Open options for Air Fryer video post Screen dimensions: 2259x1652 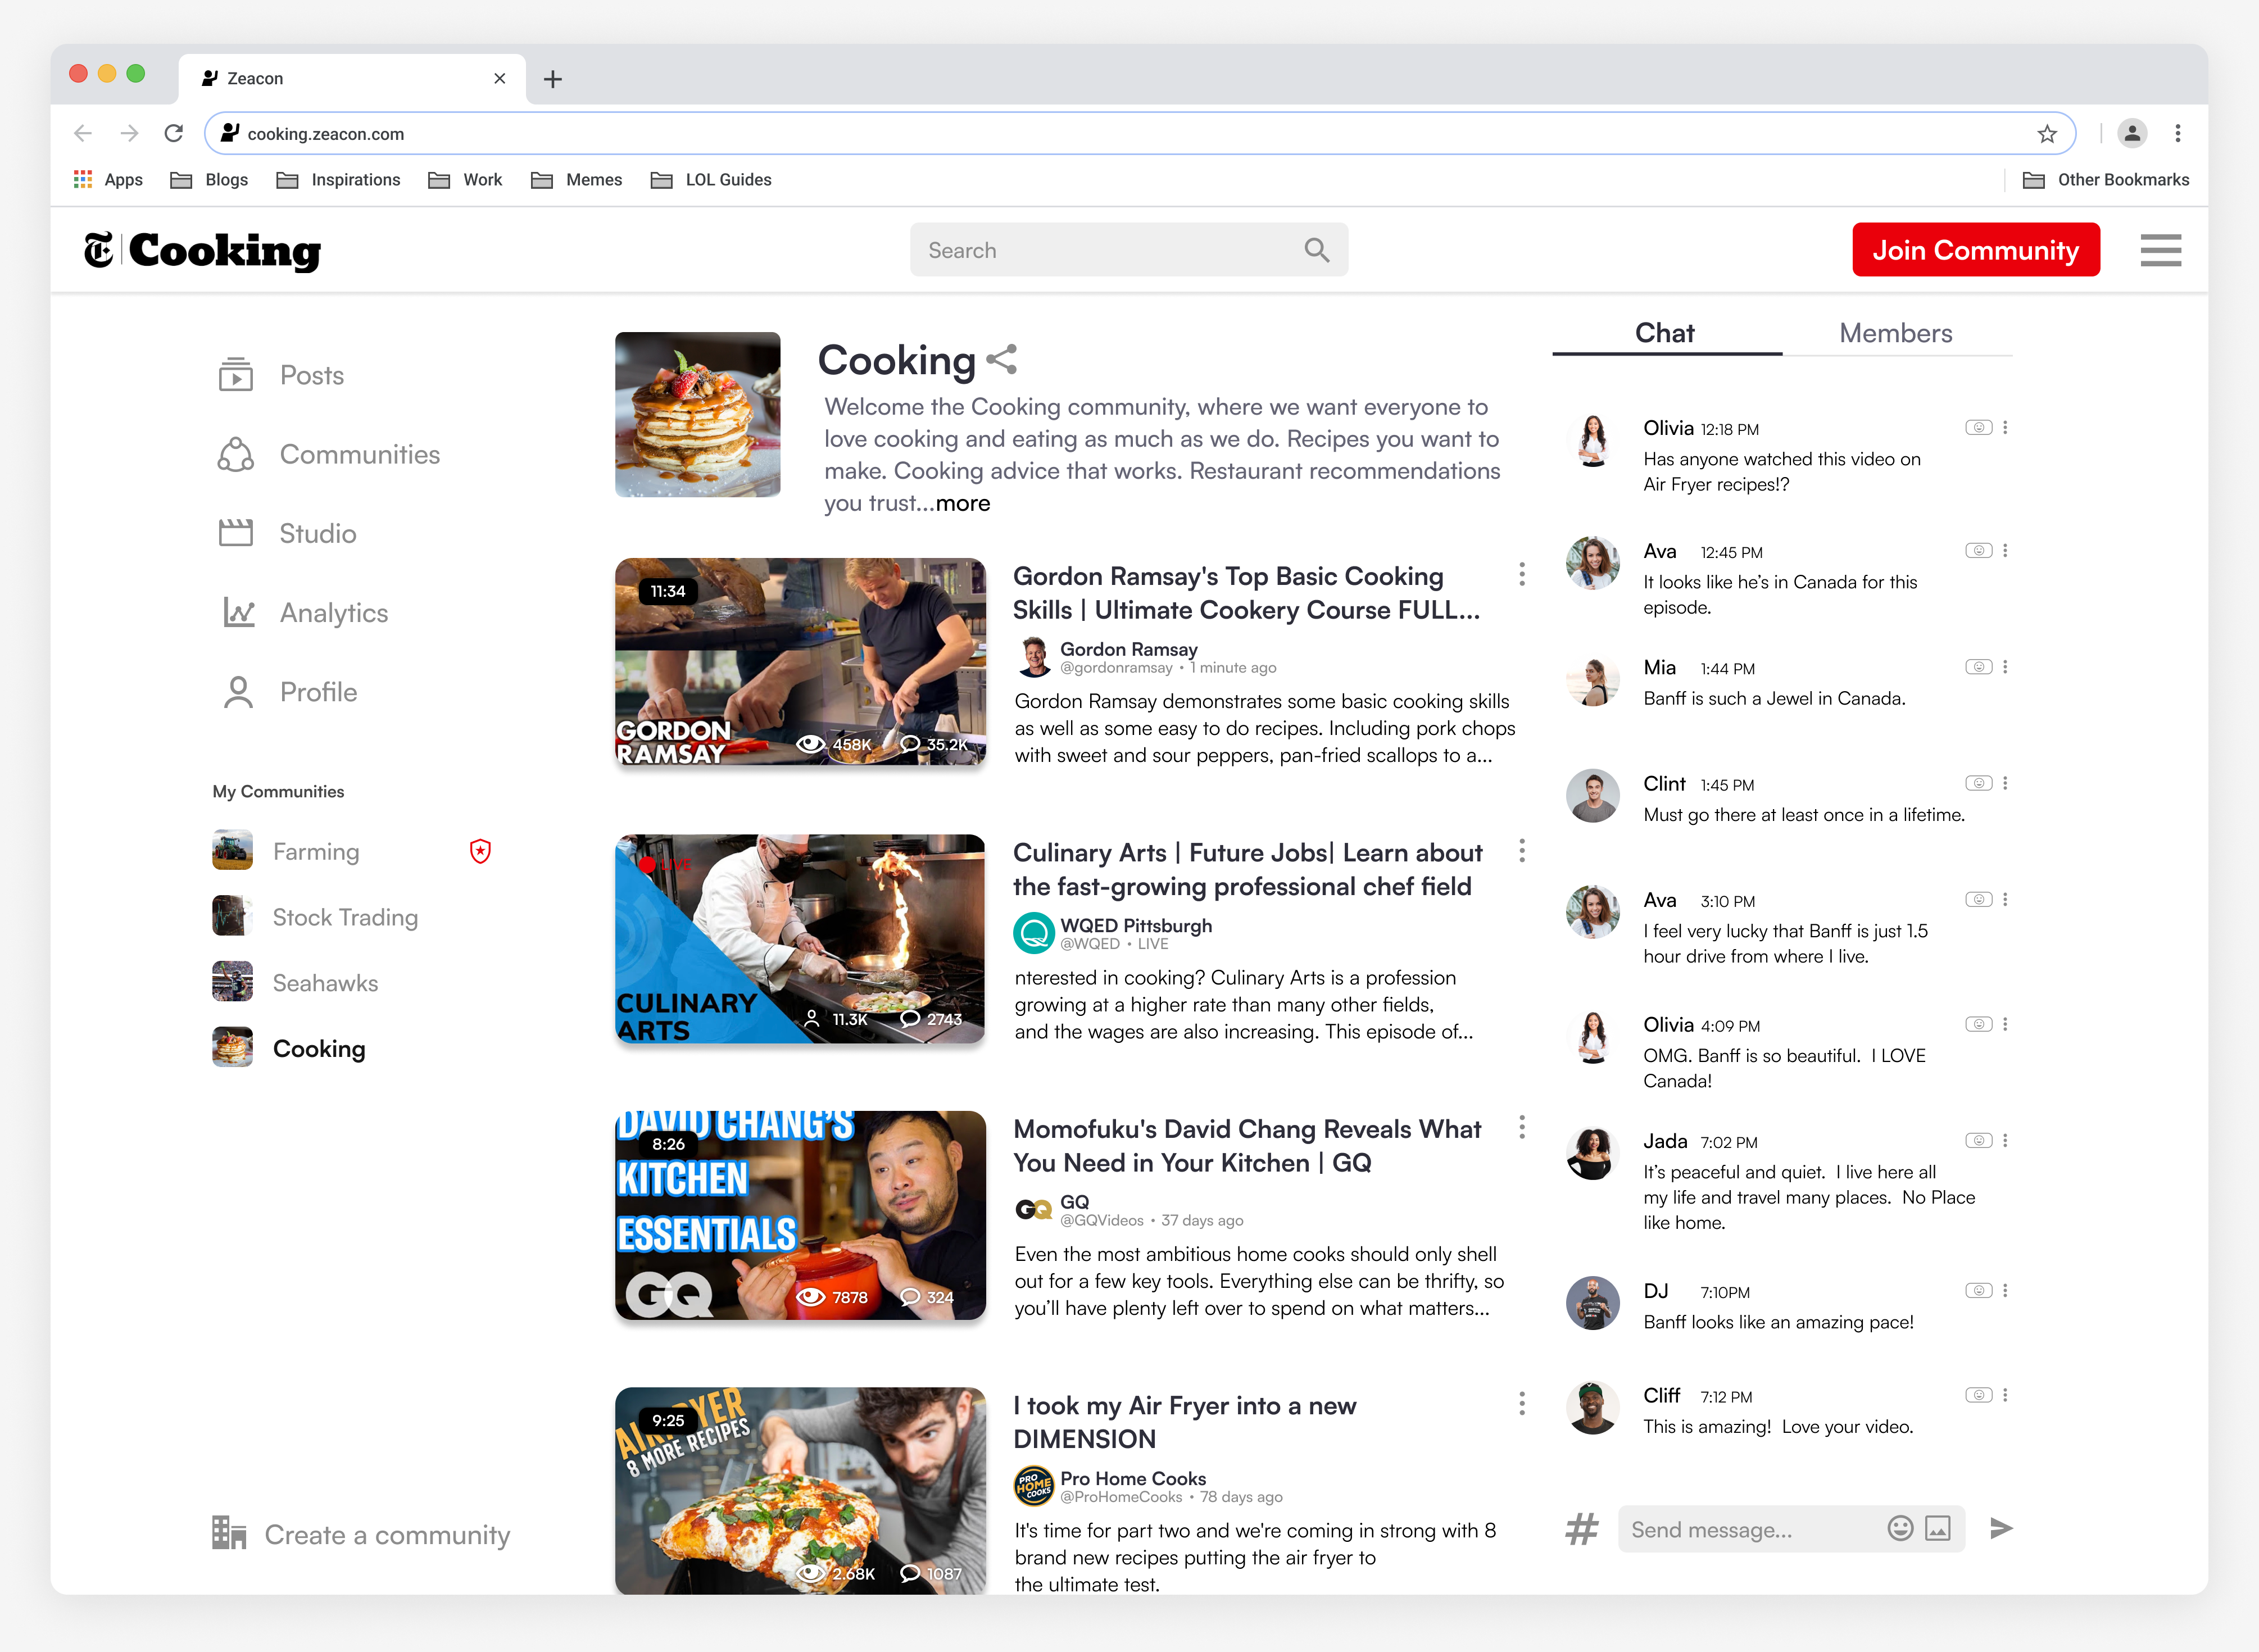click(x=1522, y=1404)
